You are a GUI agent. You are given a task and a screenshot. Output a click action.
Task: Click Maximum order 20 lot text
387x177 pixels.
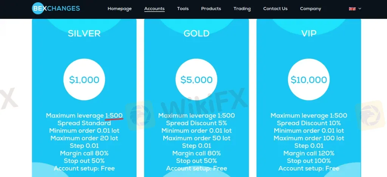click(x=84, y=138)
